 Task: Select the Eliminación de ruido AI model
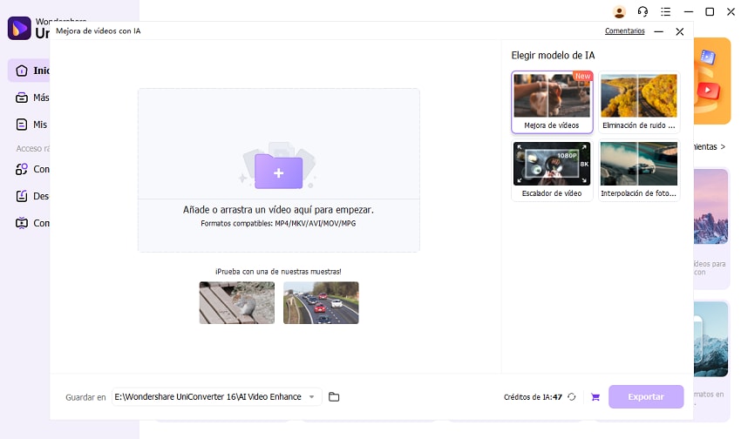click(x=639, y=102)
